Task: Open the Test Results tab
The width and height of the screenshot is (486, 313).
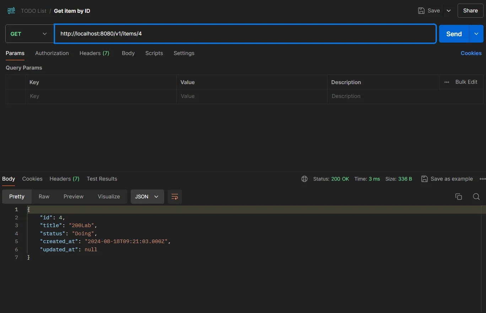Action: pos(102,179)
